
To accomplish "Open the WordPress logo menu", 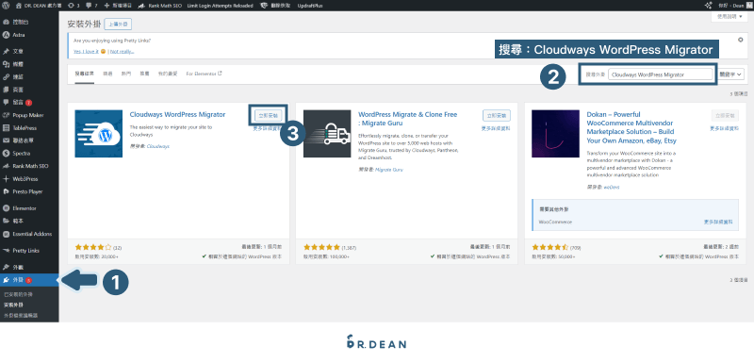I will (x=7, y=6).
